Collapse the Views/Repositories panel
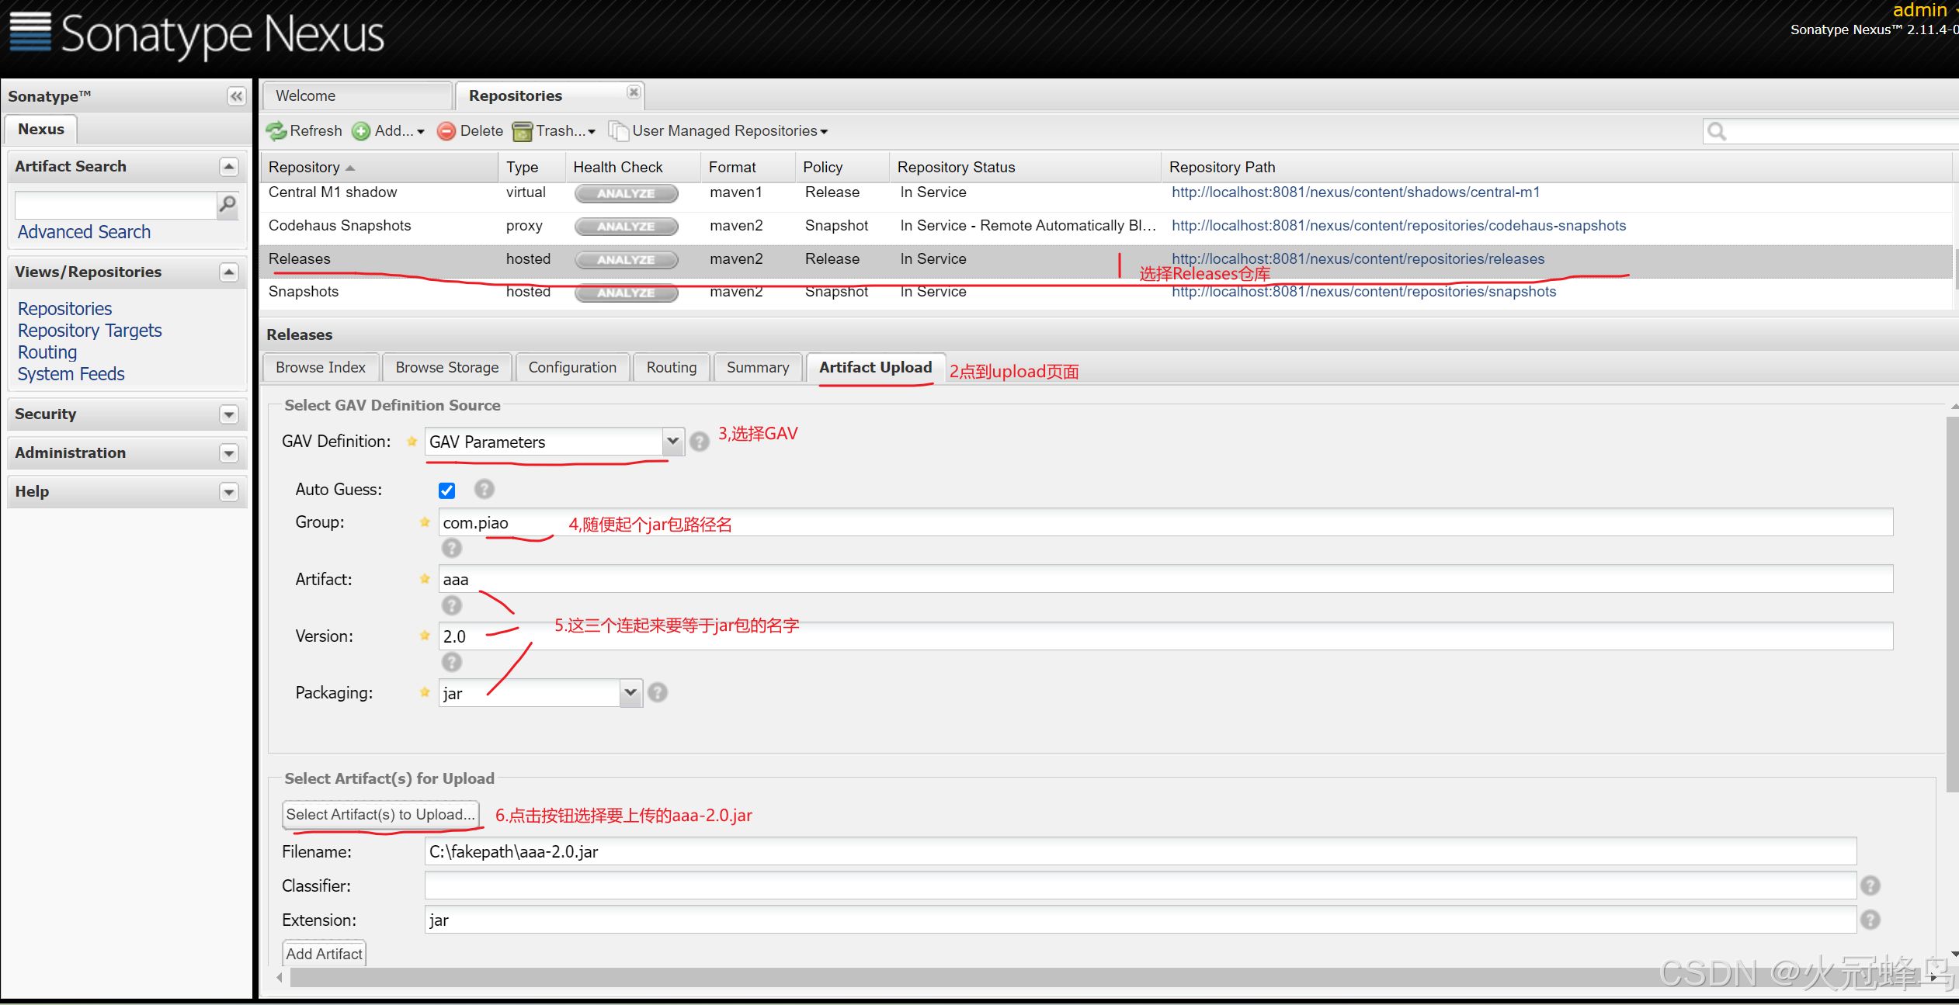1959x1005 pixels. pyautogui.click(x=228, y=272)
